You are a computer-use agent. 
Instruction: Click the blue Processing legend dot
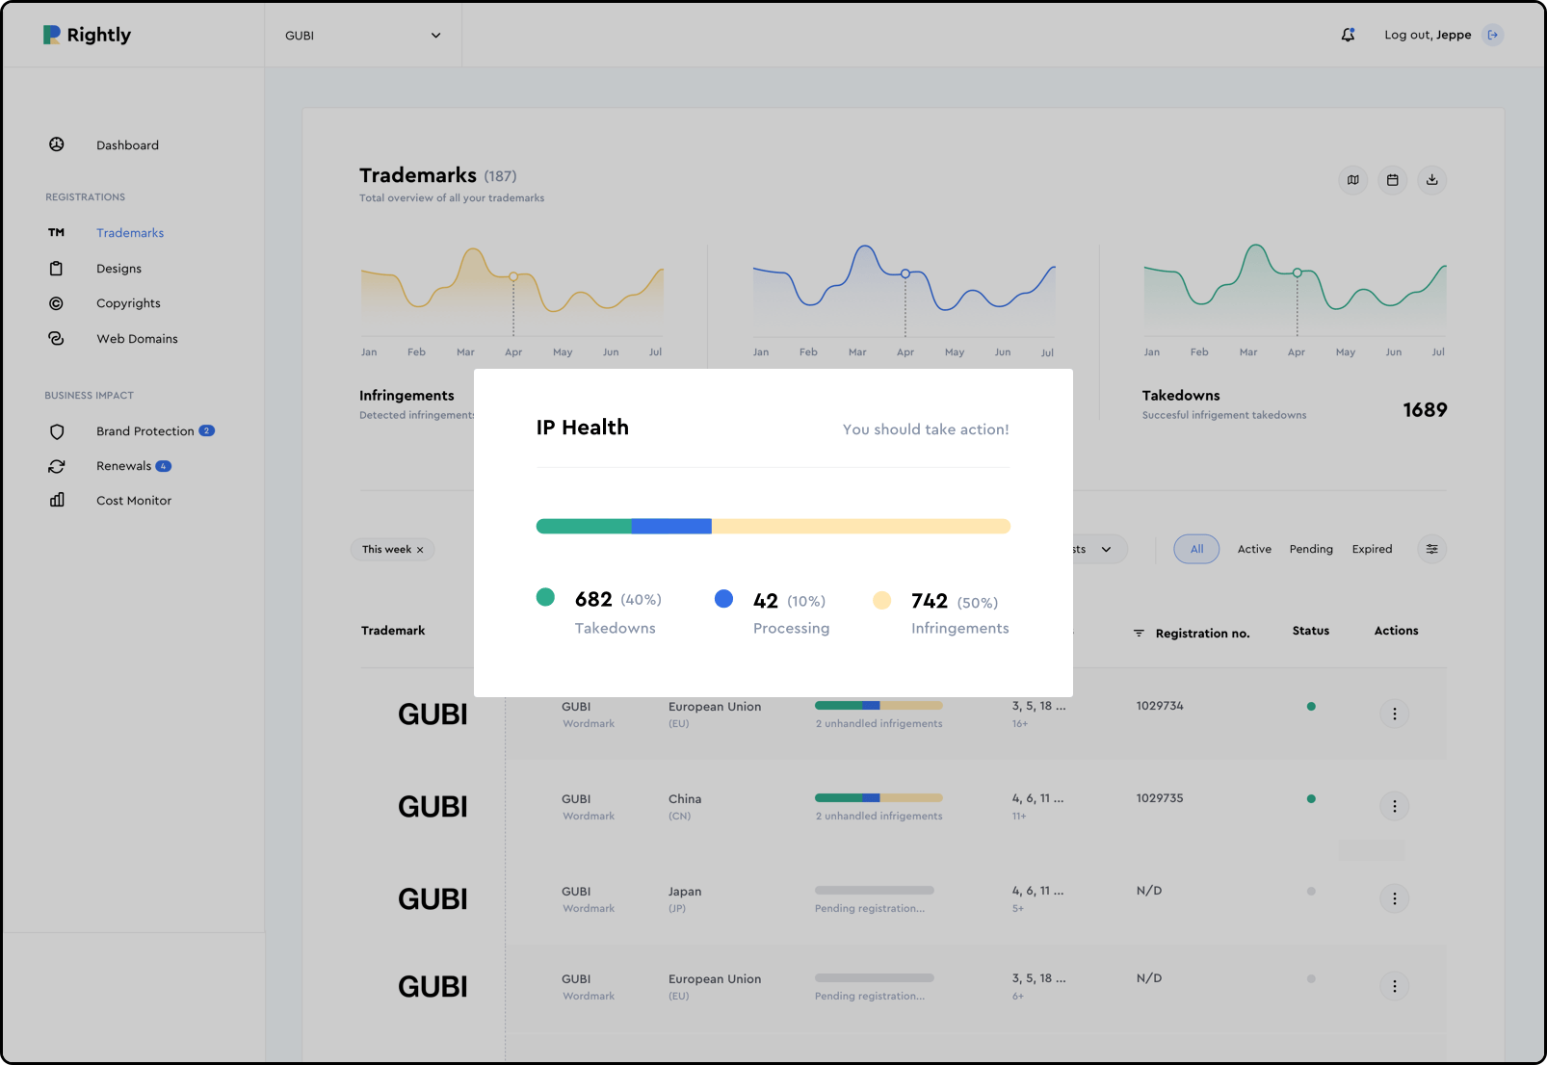click(x=723, y=599)
